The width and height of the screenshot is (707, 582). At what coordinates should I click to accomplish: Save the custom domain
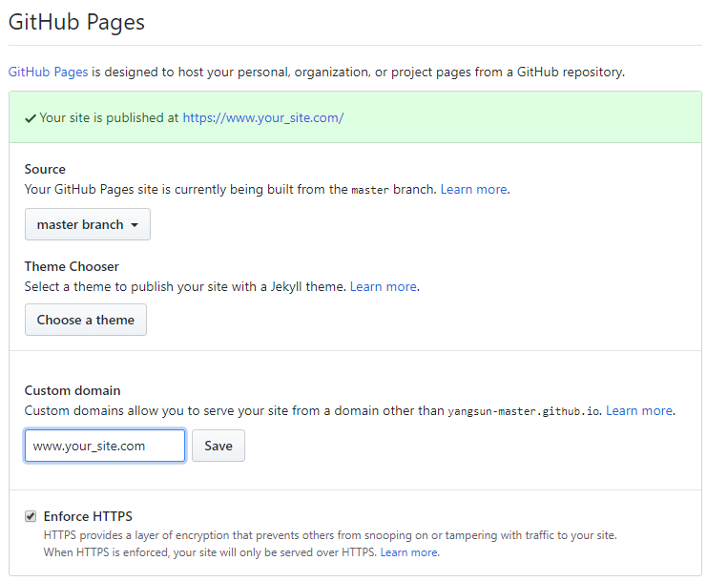(218, 446)
